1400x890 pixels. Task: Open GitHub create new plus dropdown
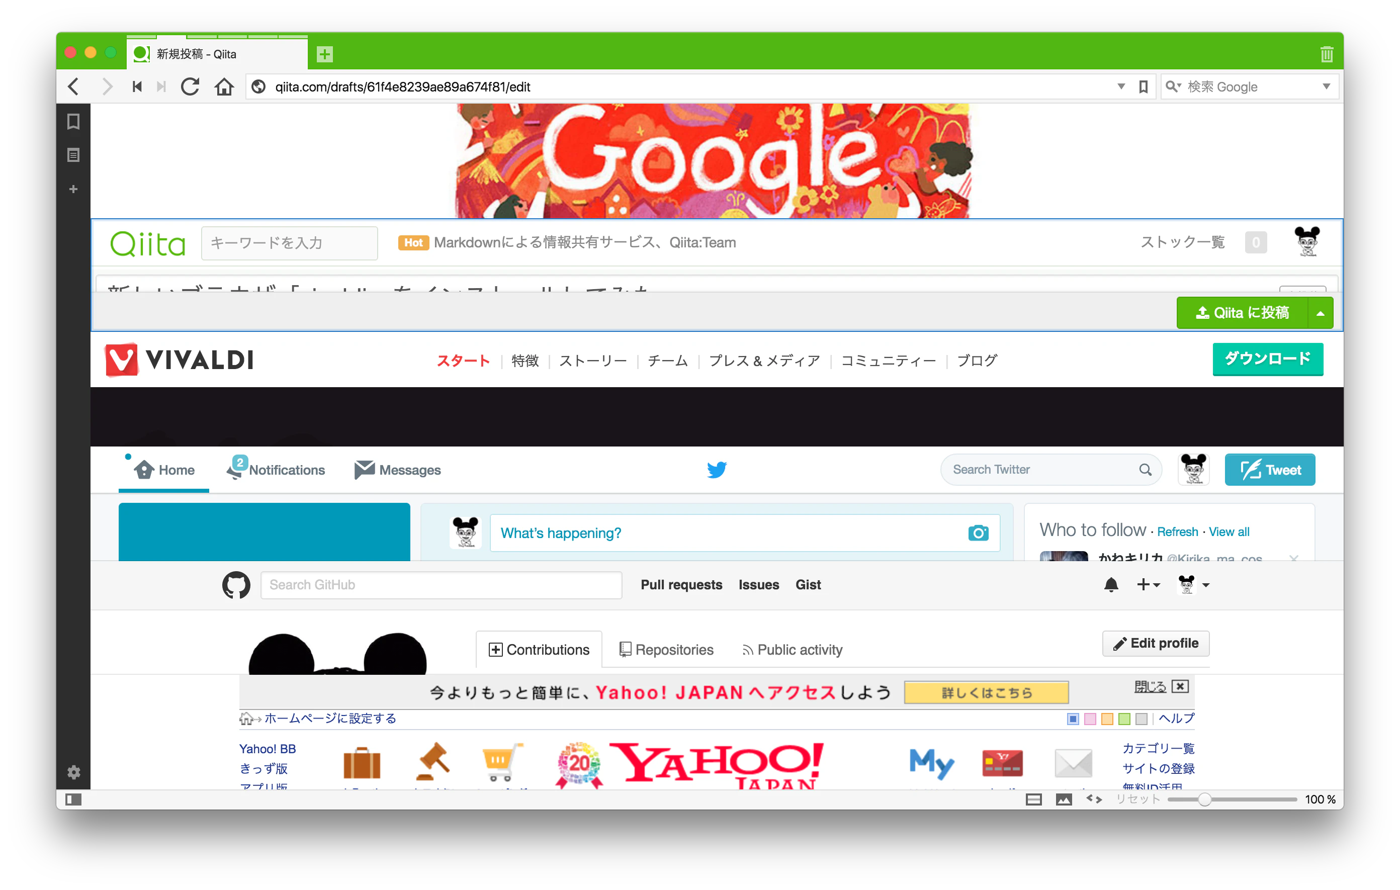click(x=1148, y=585)
